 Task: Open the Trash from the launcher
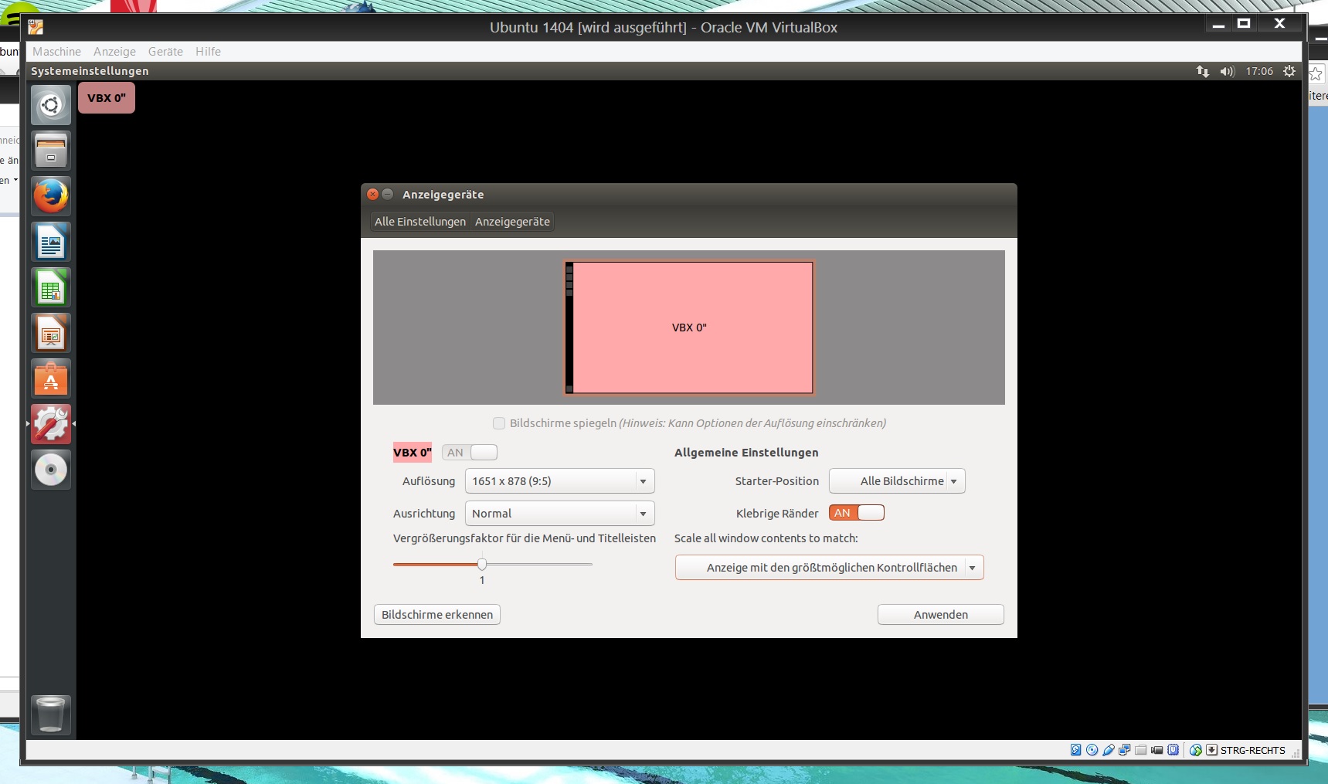tap(51, 714)
